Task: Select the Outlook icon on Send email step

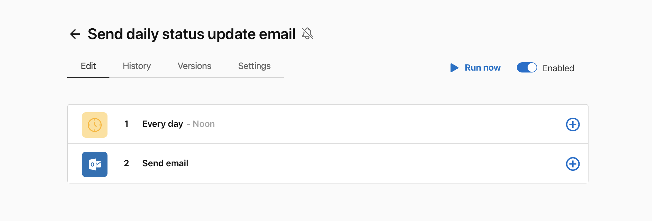Action: 94,164
